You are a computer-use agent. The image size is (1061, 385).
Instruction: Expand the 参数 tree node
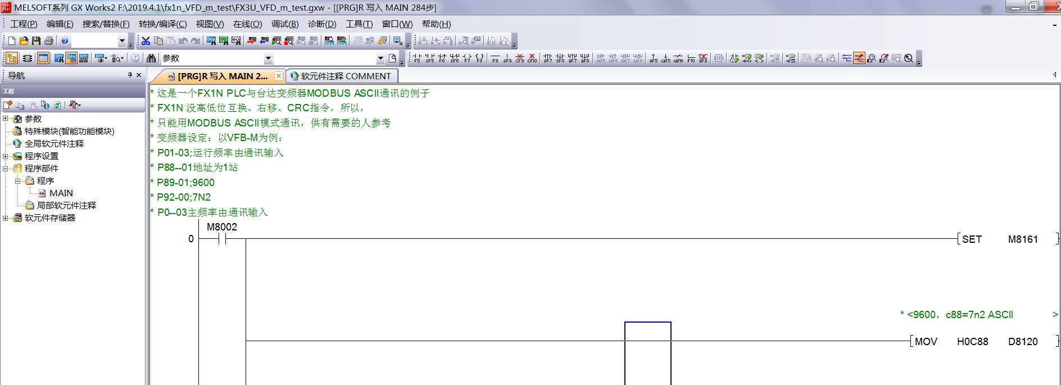point(6,119)
